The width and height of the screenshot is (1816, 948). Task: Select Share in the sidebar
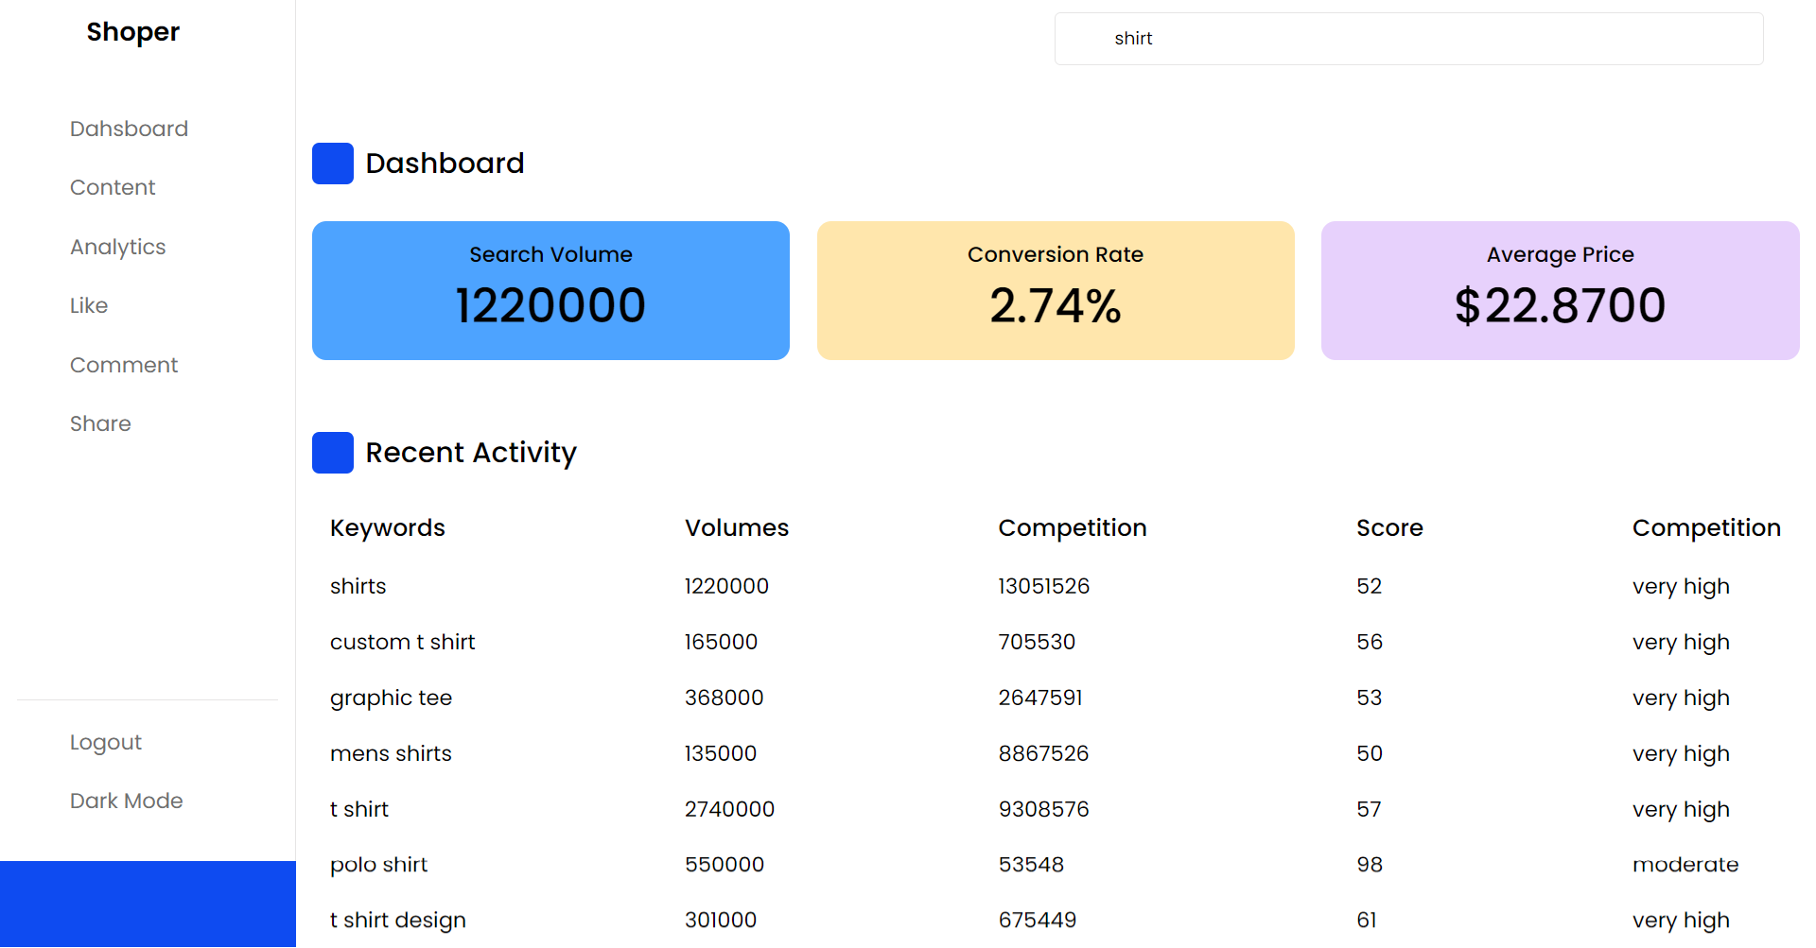tap(100, 423)
